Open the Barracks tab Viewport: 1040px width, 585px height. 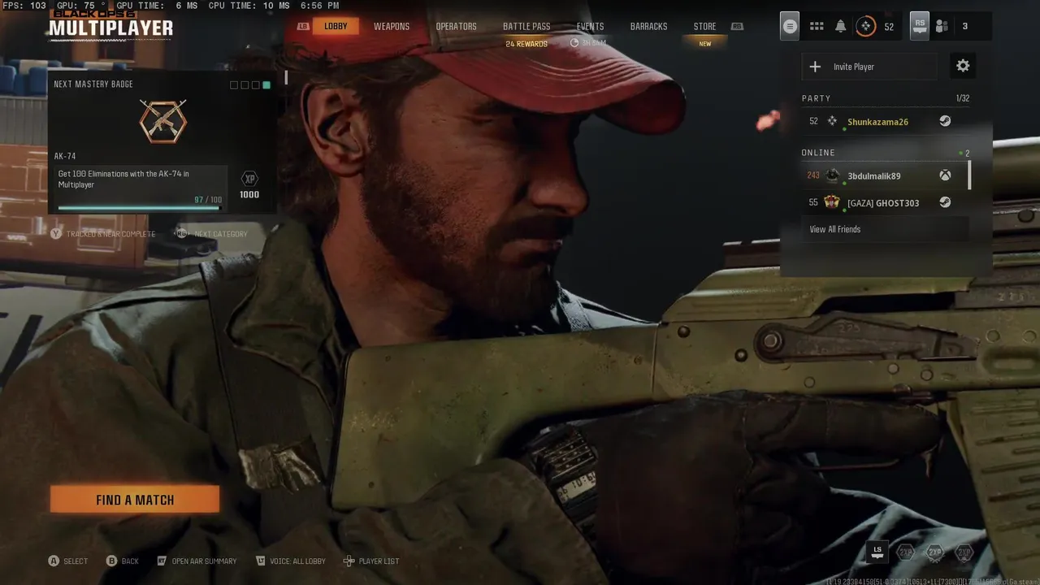pos(648,27)
